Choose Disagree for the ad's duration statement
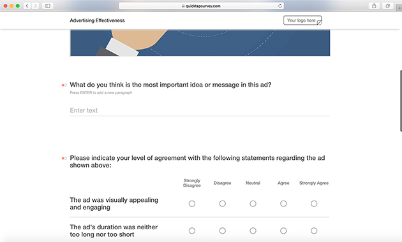This screenshot has width=402, height=242. [x=222, y=231]
